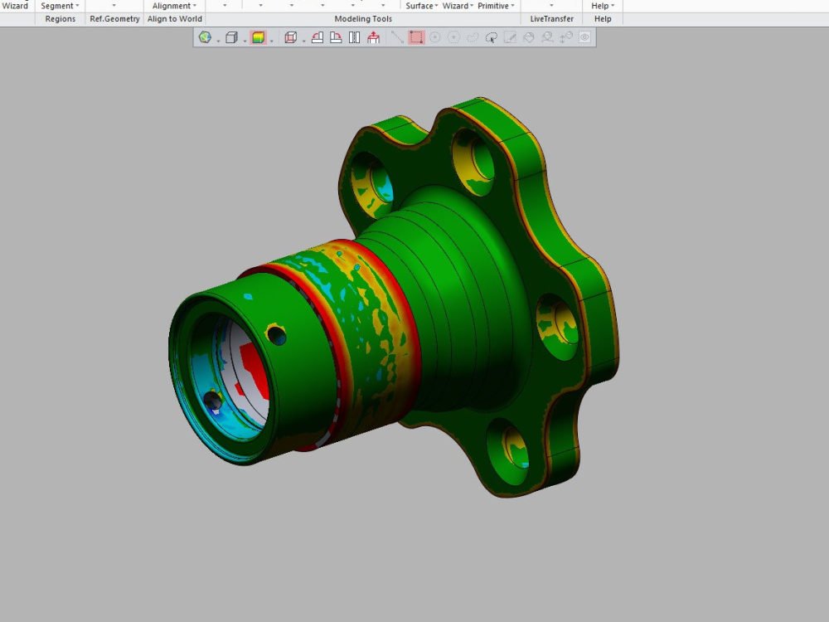Click the Align to World group label
Viewport: 829px width, 622px height.
(x=174, y=19)
